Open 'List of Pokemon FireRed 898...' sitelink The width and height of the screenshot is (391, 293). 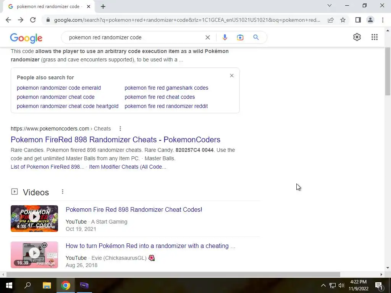[x=47, y=167]
